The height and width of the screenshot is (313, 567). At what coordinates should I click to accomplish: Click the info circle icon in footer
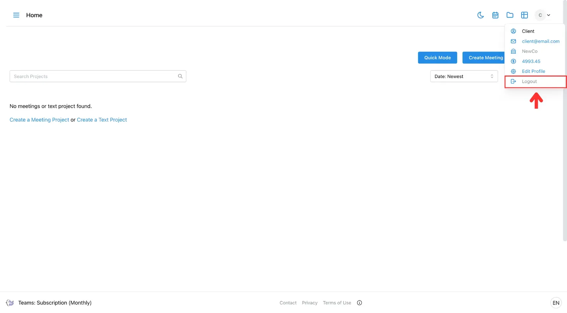[x=359, y=303]
